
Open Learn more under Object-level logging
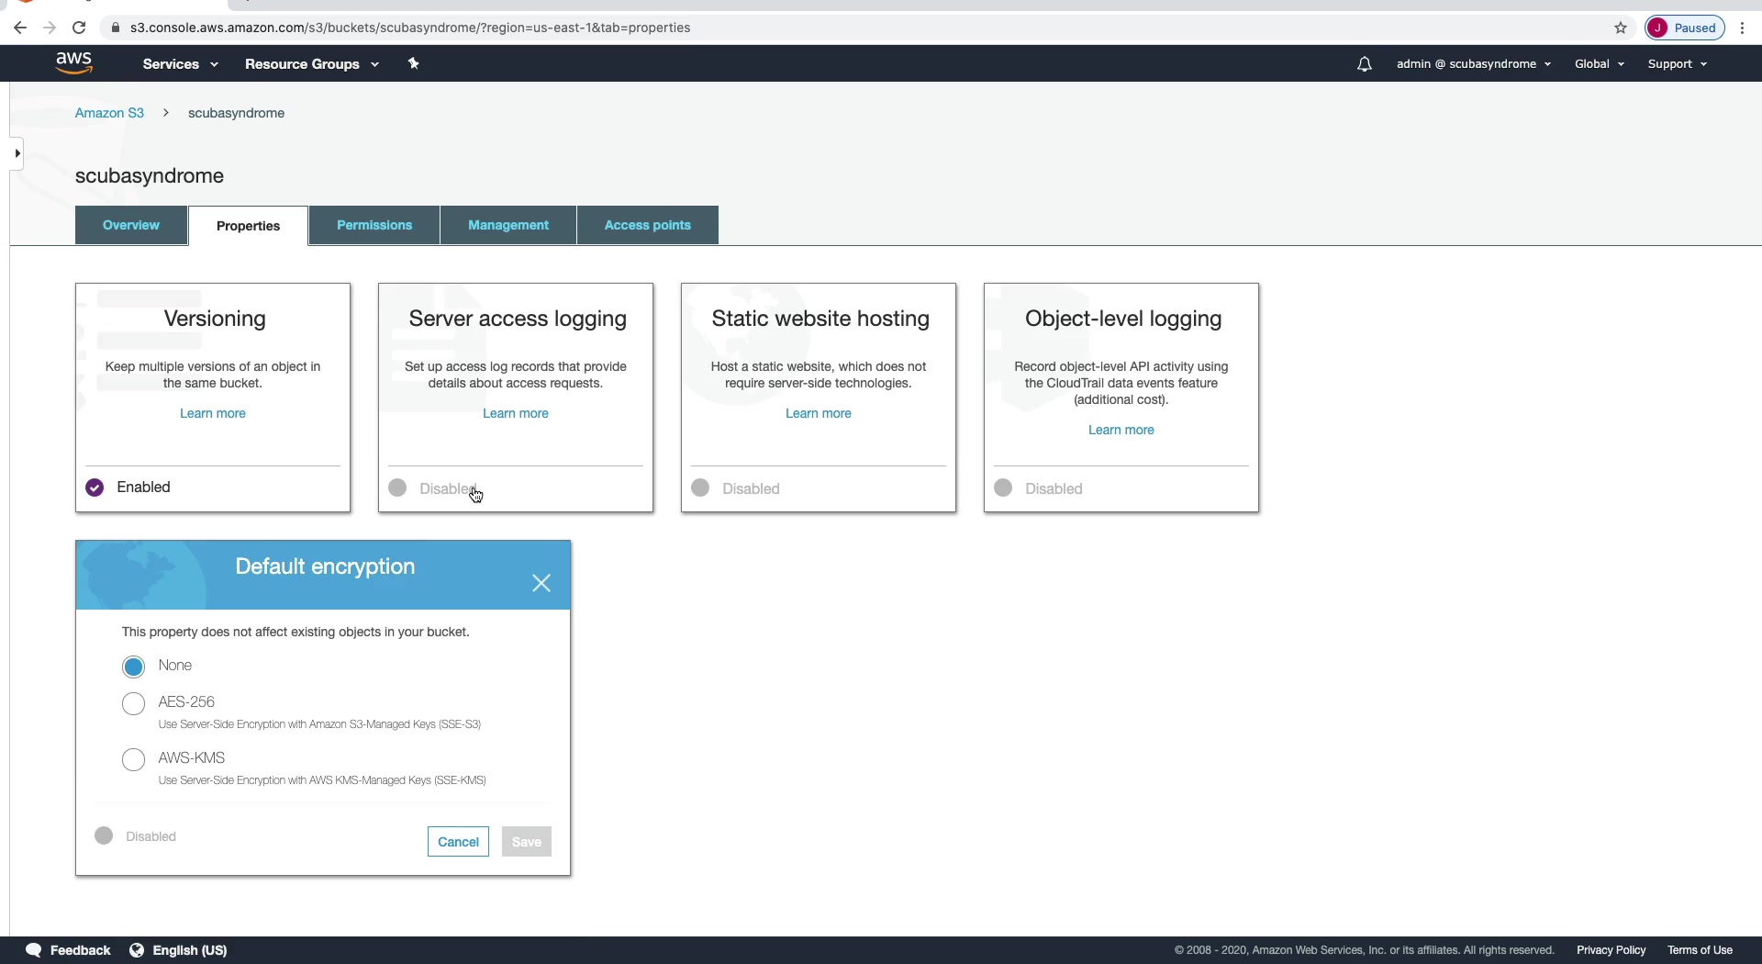(x=1121, y=430)
